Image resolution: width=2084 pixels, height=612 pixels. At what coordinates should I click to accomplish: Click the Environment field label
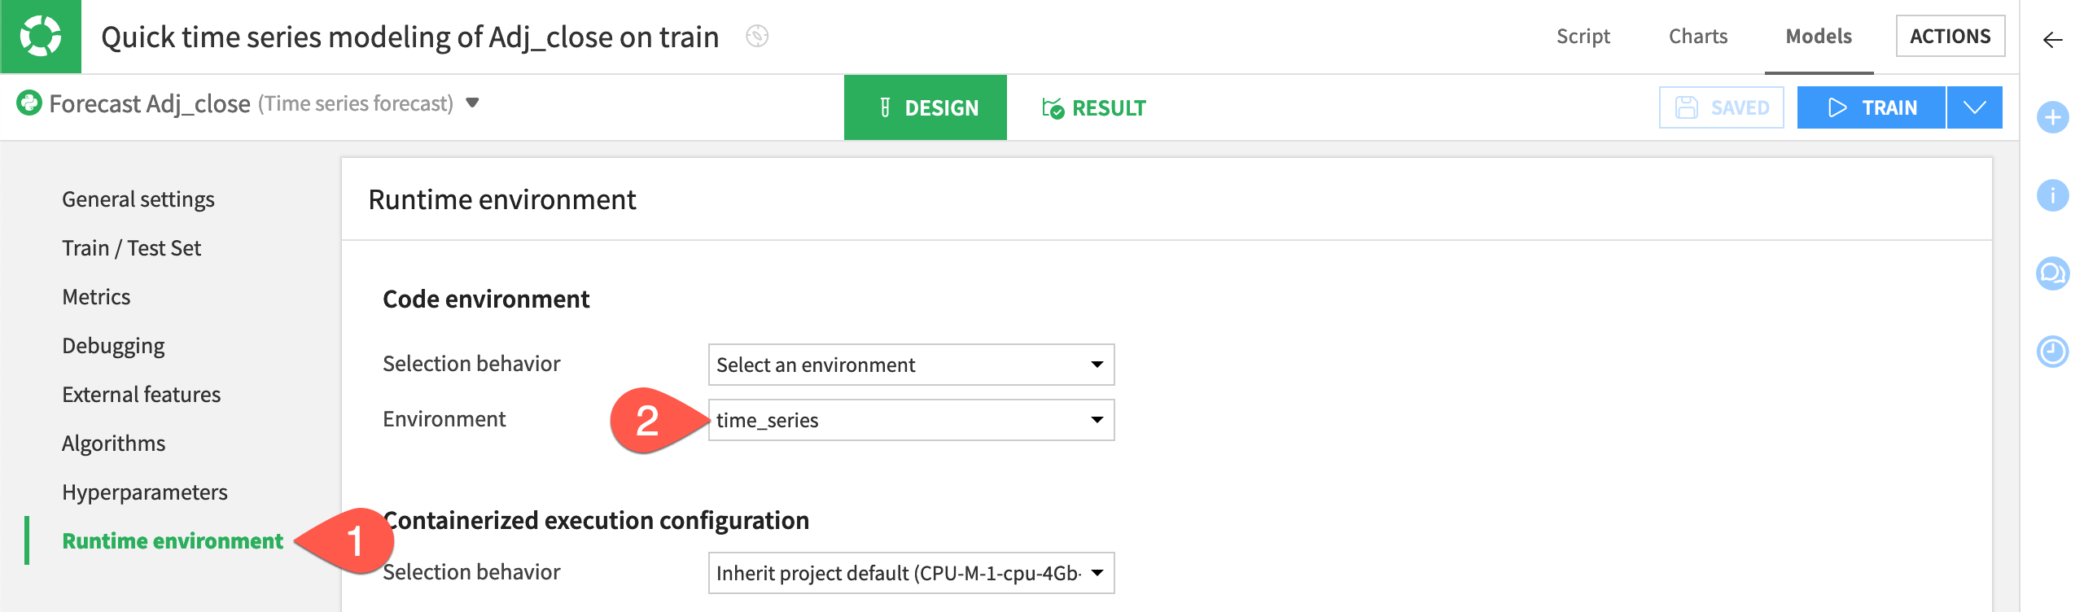444,419
